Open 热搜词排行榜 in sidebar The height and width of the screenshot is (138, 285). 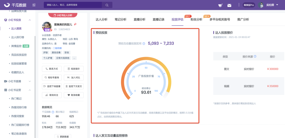click(x=19, y=107)
